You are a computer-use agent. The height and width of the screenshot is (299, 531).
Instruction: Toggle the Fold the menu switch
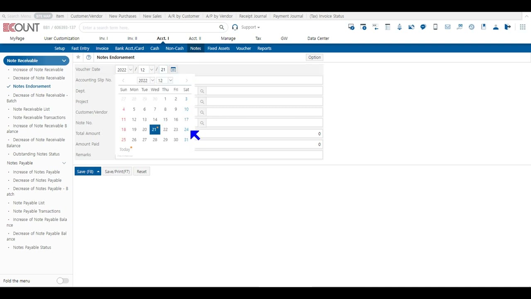[63, 281]
